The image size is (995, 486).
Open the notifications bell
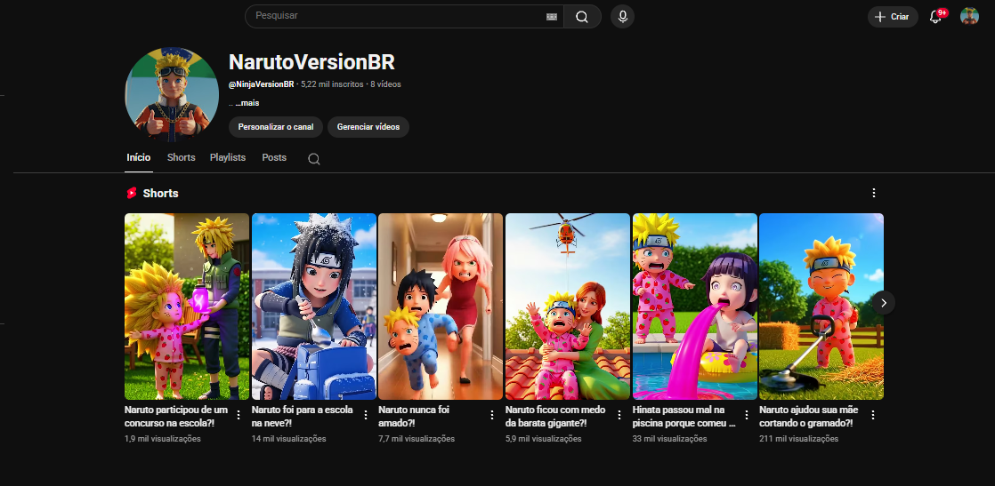coord(935,17)
